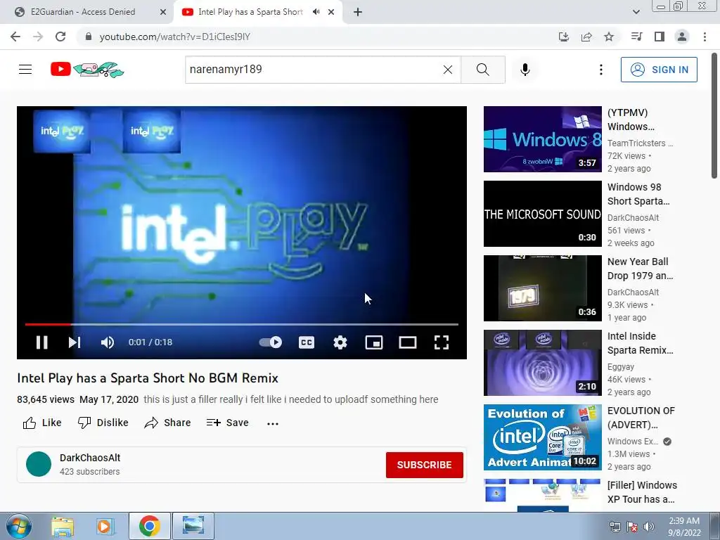Mute the tab via audio speaker icon
Viewport: 720px width, 540px height.
(x=316, y=12)
